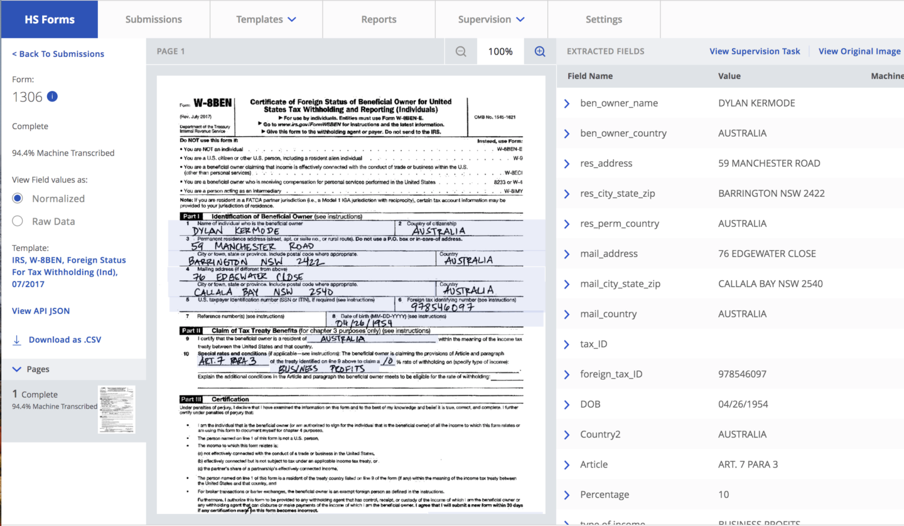Screen dimensions: 904x526
Task: Expand the res_address field row
Action: (x=567, y=164)
